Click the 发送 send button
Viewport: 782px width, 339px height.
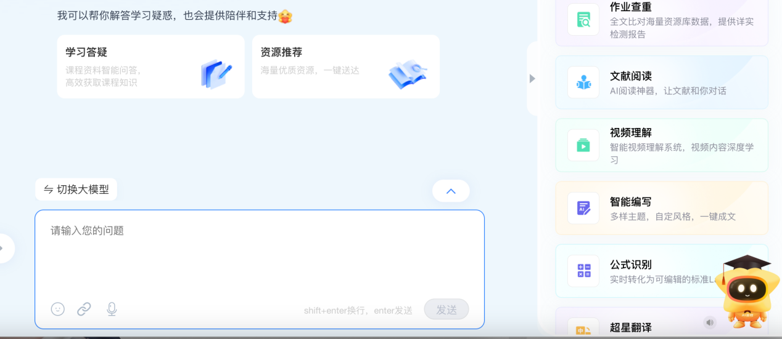click(x=447, y=309)
